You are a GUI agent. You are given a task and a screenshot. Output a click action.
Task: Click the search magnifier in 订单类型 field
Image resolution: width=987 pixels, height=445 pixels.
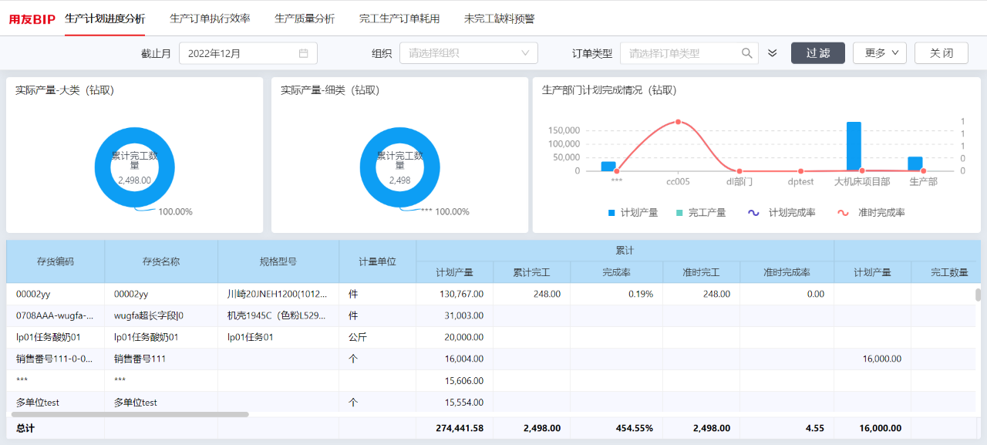747,53
